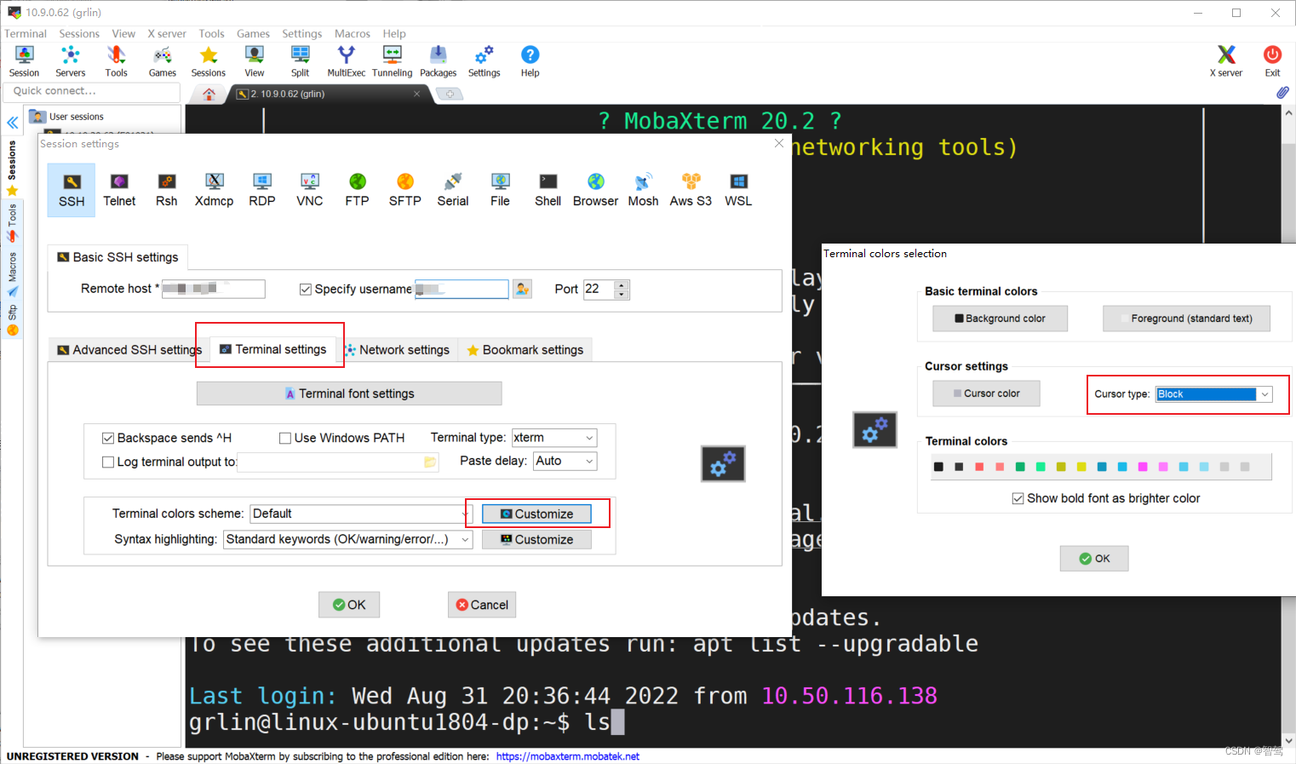
Task: Click the Background color button
Action: (1000, 319)
